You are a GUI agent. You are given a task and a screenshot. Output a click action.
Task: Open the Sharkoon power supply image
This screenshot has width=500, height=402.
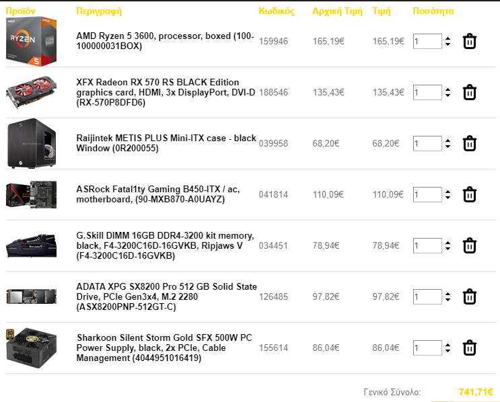tap(31, 348)
